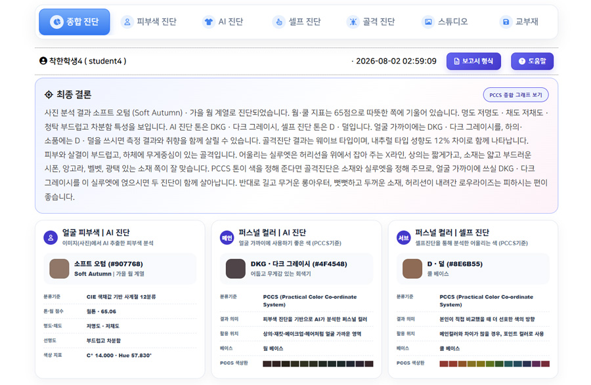Click CIE 색채값 기반 사계절 12분류 text
The height and width of the screenshot is (385, 591).
[121, 296]
